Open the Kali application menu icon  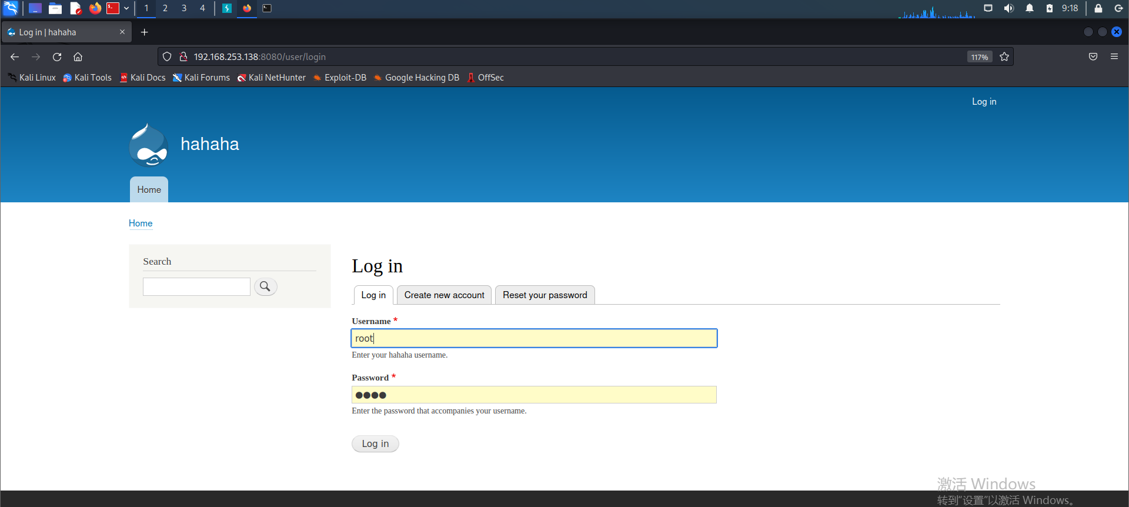tap(11, 8)
